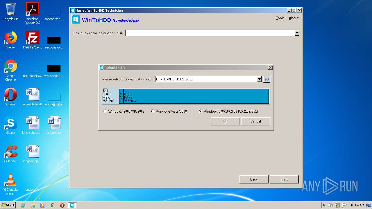The height and width of the screenshot is (209, 372).
Task: Click WinToHDD taskbar button
Action: pos(72,205)
